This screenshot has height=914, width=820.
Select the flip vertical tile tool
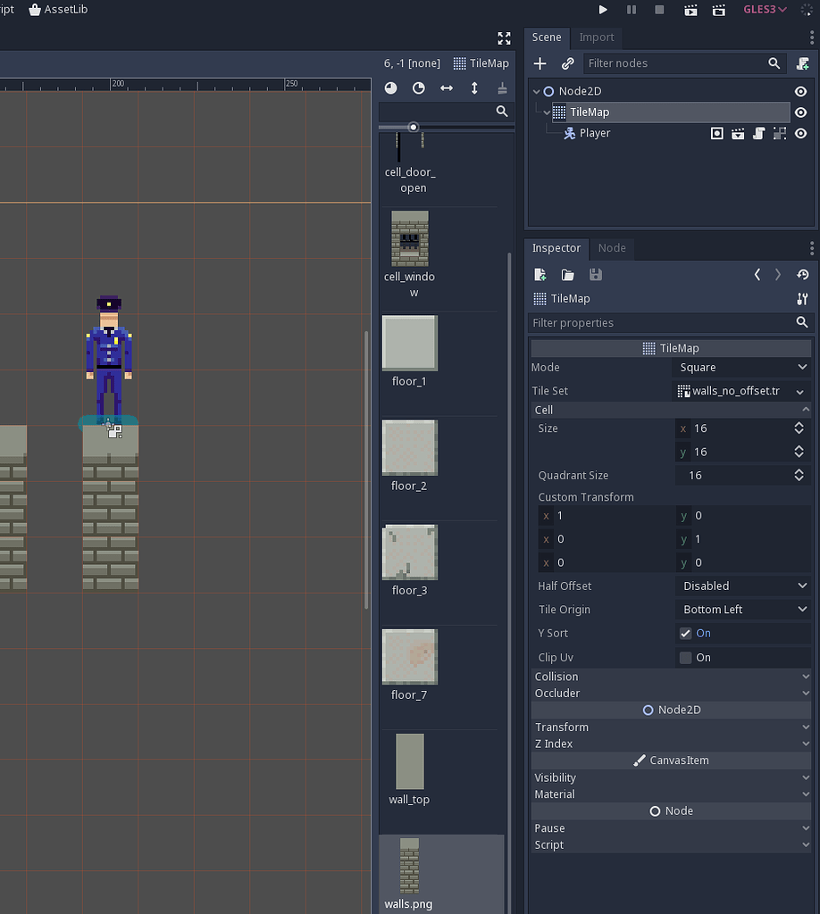[475, 88]
